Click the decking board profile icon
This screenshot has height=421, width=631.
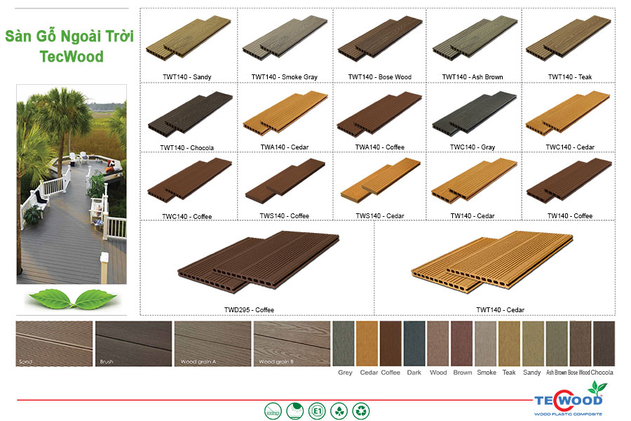pyautogui.click(x=273, y=411)
